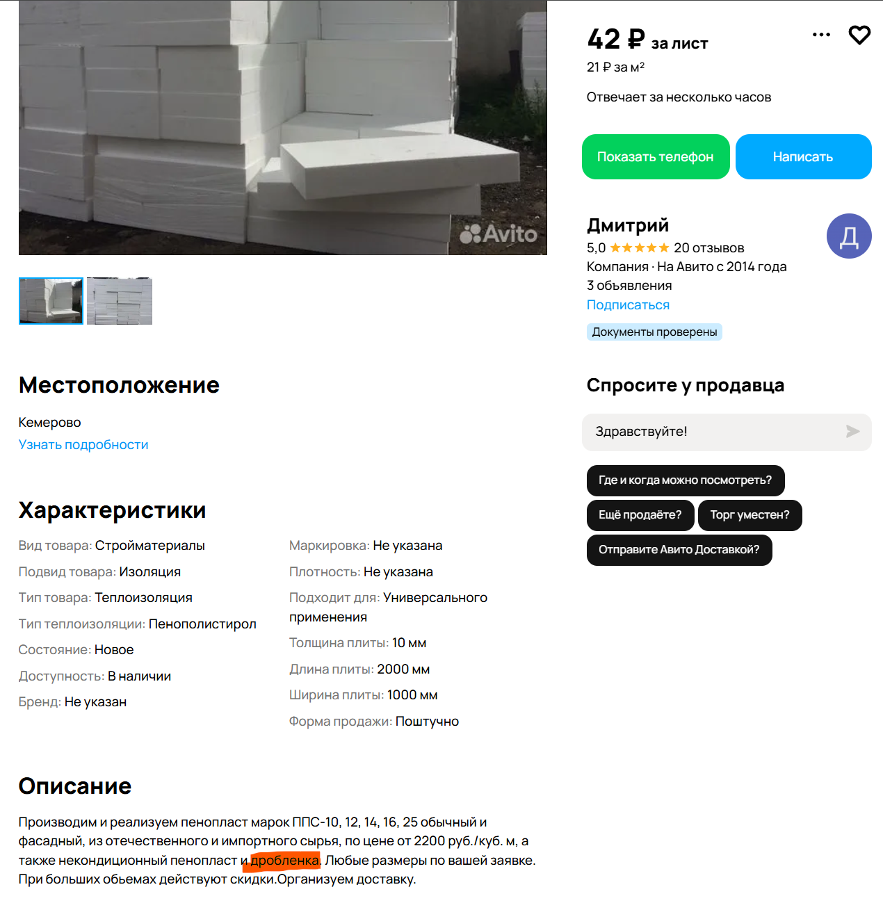
Task: Choose quick question Ещё продаёте?
Action: 640,515
